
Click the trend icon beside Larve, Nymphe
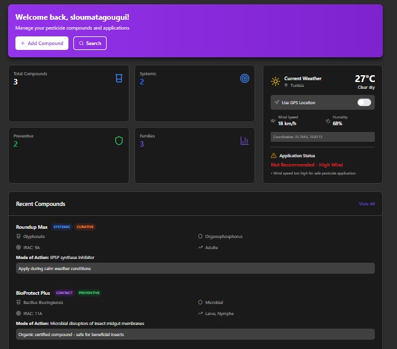(x=200, y=313)
